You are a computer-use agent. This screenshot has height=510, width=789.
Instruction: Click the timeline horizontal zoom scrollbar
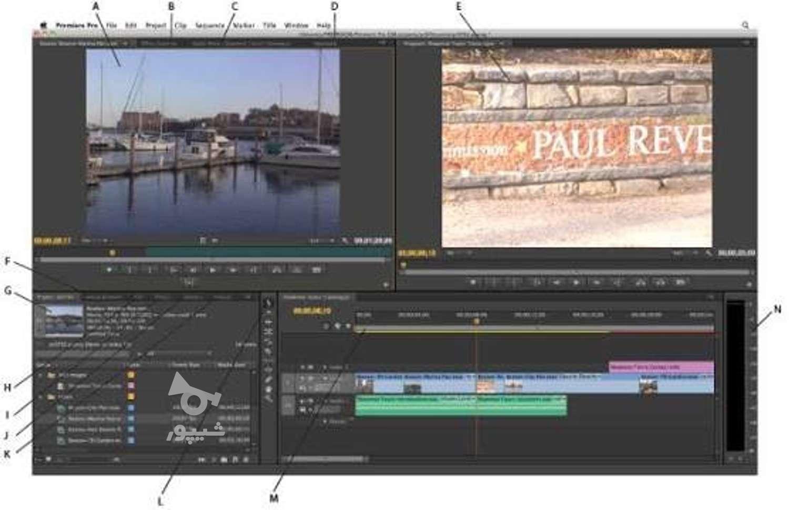coord(326,459)
